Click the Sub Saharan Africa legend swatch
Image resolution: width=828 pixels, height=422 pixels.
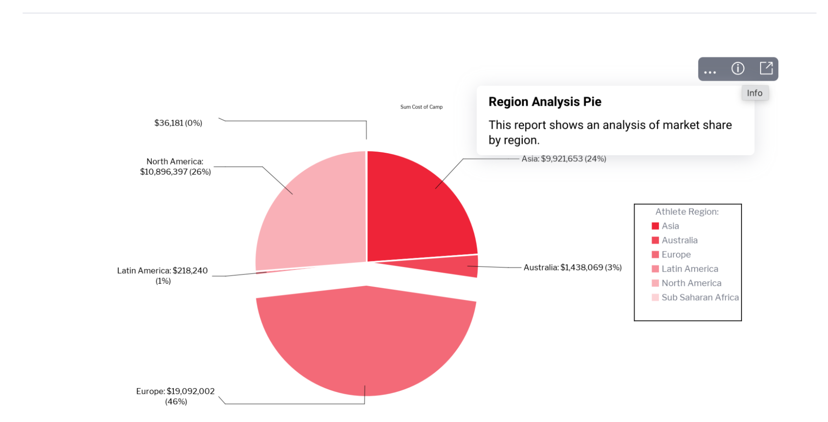(x=655, y=297)
